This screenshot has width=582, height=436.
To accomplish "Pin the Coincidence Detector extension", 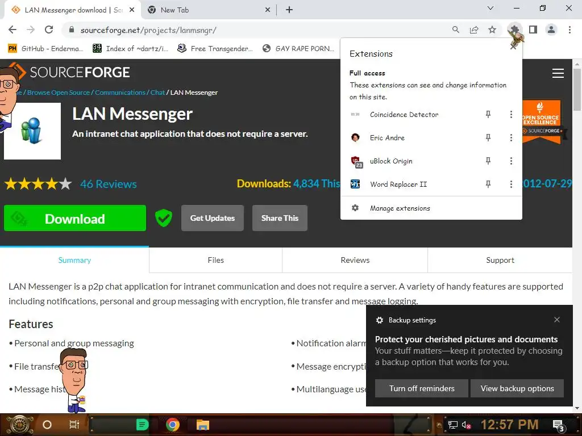I will click(x=488, y=115).
